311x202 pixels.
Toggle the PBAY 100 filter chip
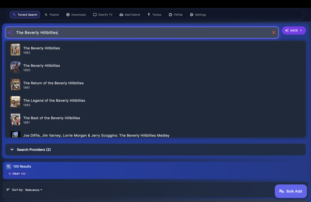[17, 174]
